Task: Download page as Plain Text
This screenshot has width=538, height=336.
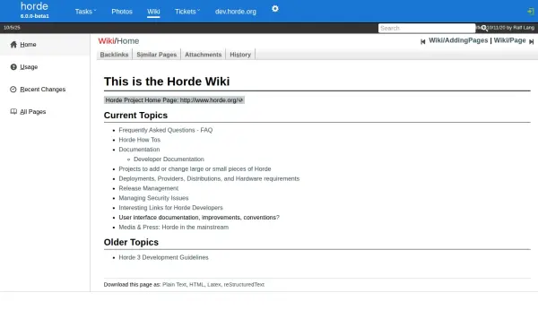Action: [x=174, y=285]
